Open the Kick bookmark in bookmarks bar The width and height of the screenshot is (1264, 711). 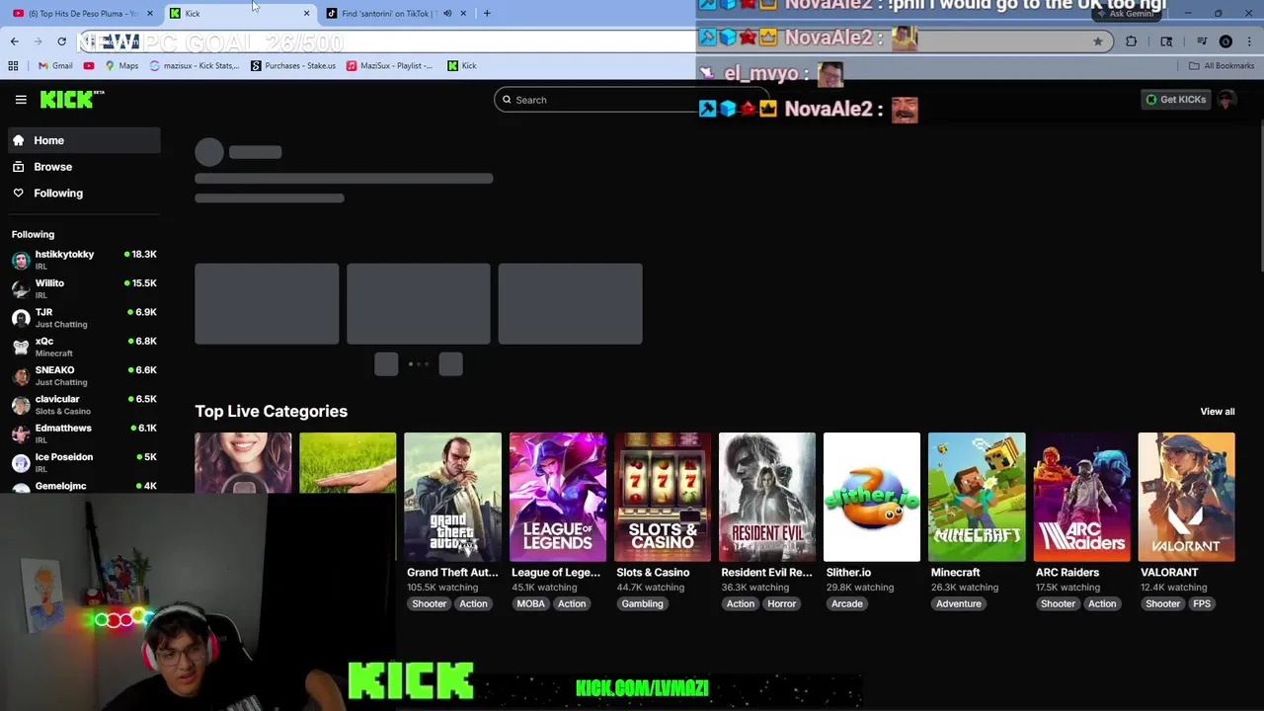[x=462, y=65]
